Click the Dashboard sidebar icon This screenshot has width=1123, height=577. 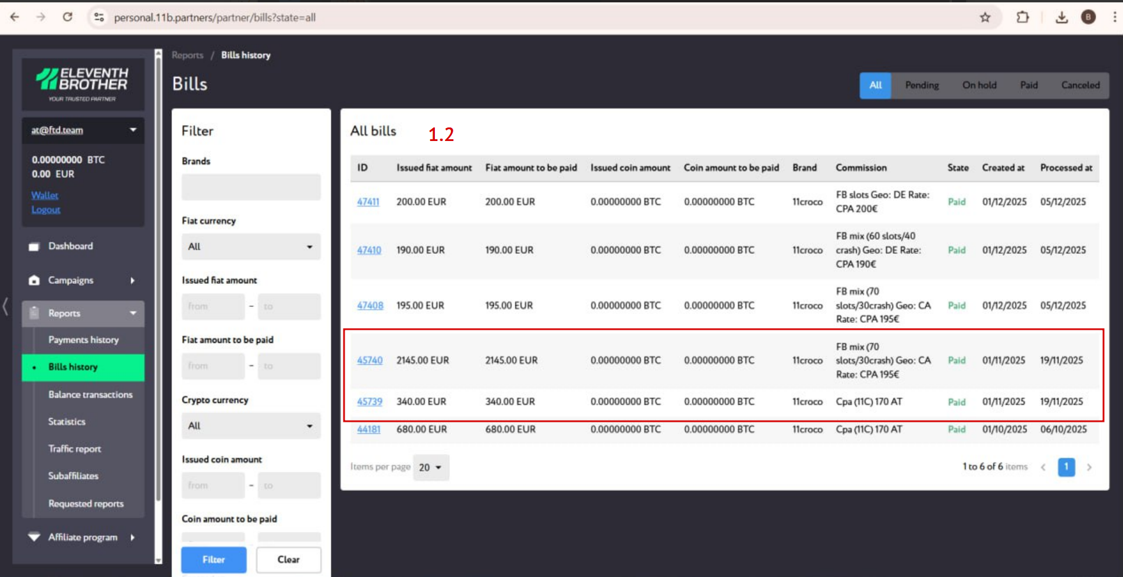(x=34, y=247)
